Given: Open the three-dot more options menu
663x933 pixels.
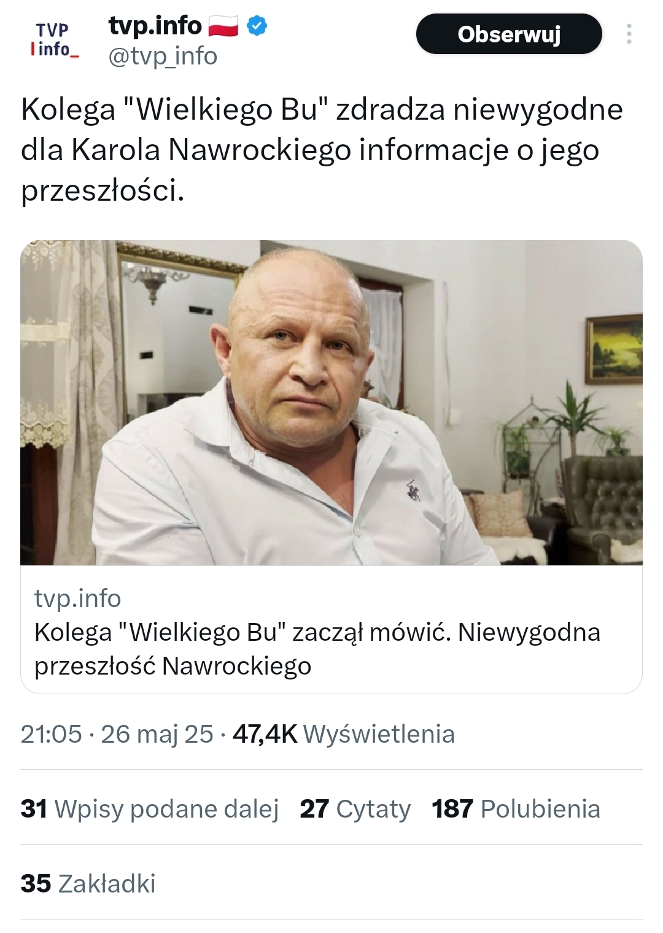Looking at the screenshot, I should click(629, 34).
